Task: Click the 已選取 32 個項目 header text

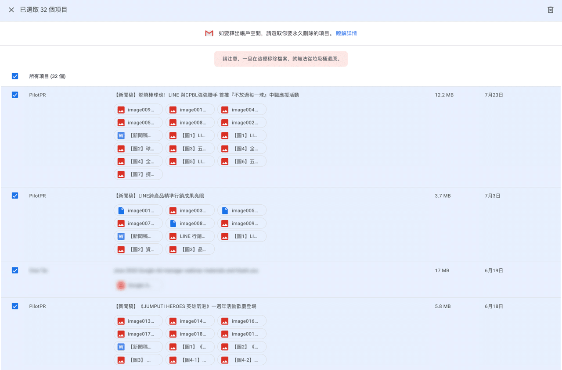Action: [x=44, y=10]
